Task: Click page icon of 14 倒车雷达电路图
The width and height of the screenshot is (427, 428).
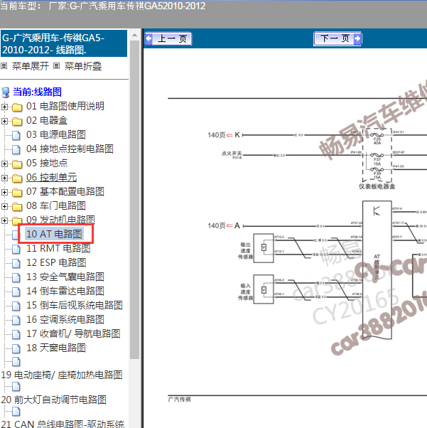Action: pyautogui.click(x=16, y=291)
